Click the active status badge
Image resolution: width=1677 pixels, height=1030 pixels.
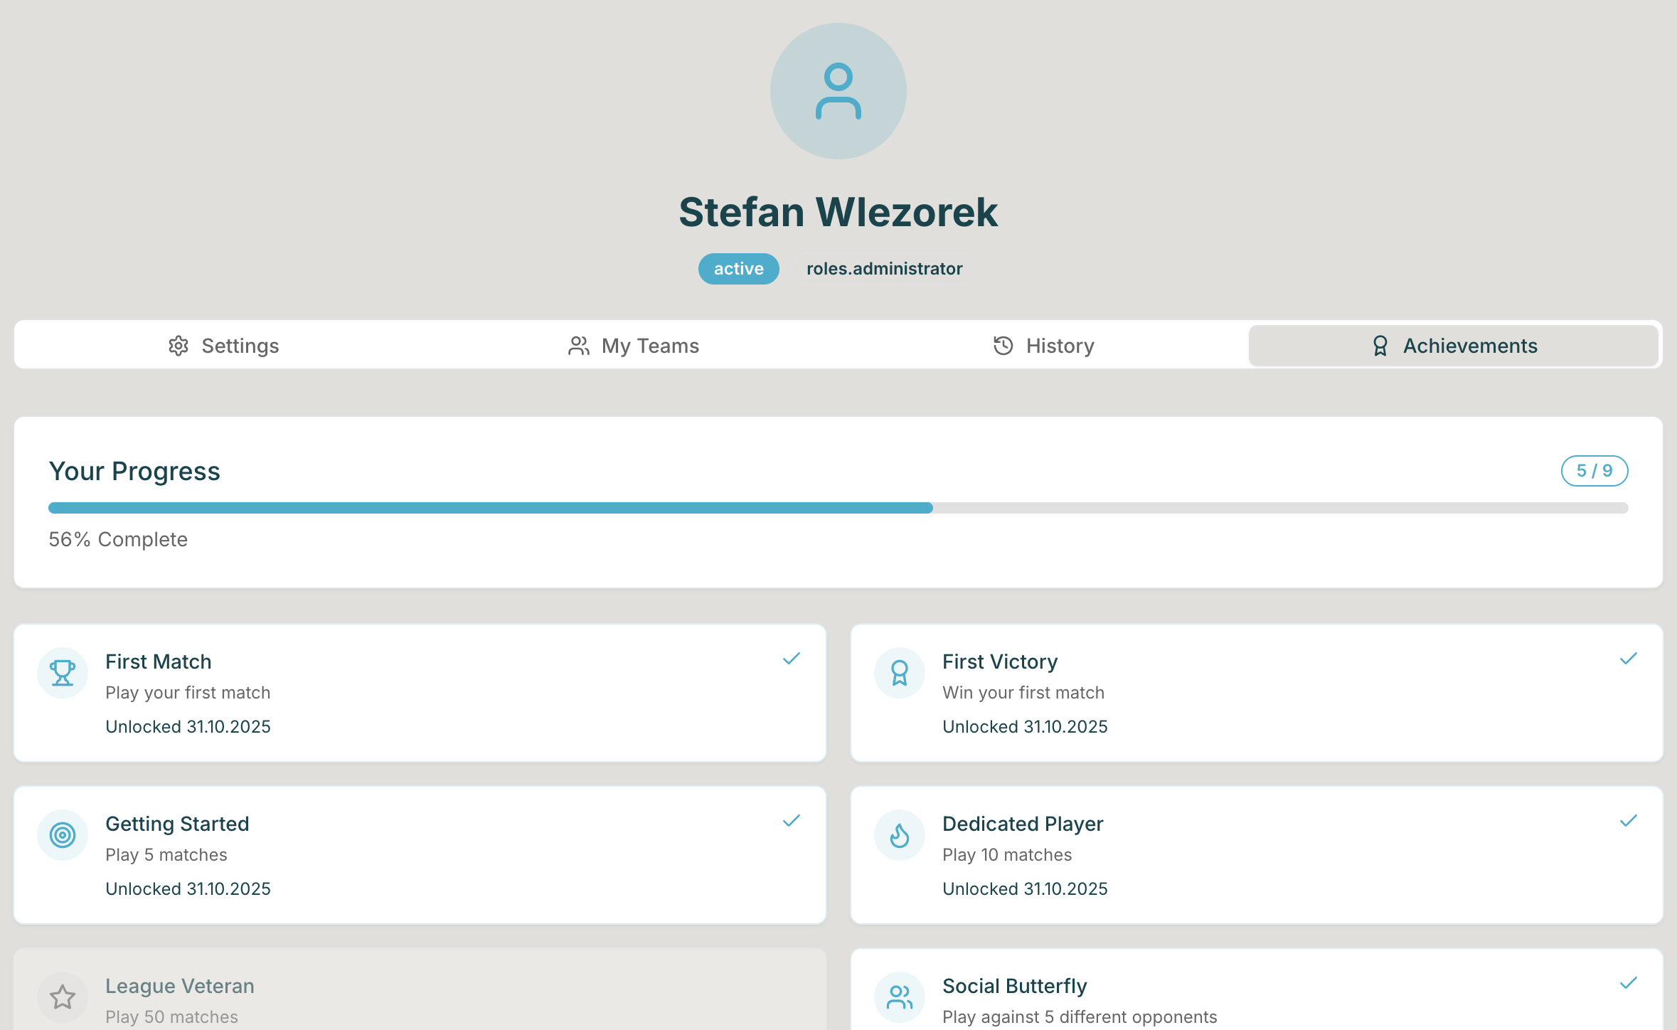[x=738, y=269]
